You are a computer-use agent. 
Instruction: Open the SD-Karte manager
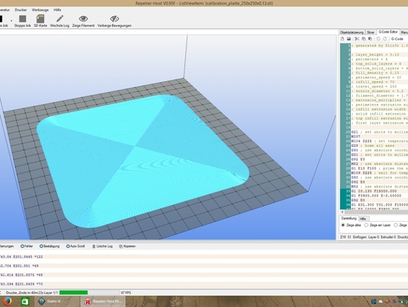[40, 21]
